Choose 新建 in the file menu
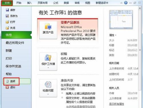Screen dimensions: 143x108 [9, 51]
